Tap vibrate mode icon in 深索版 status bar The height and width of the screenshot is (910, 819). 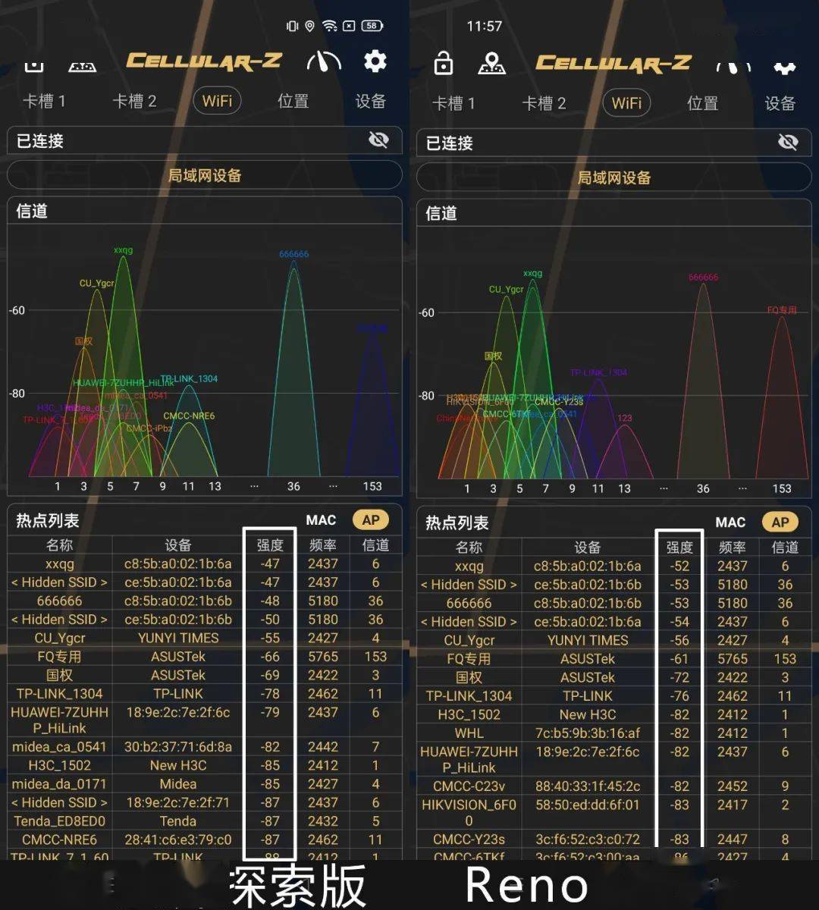click(292, 26)
